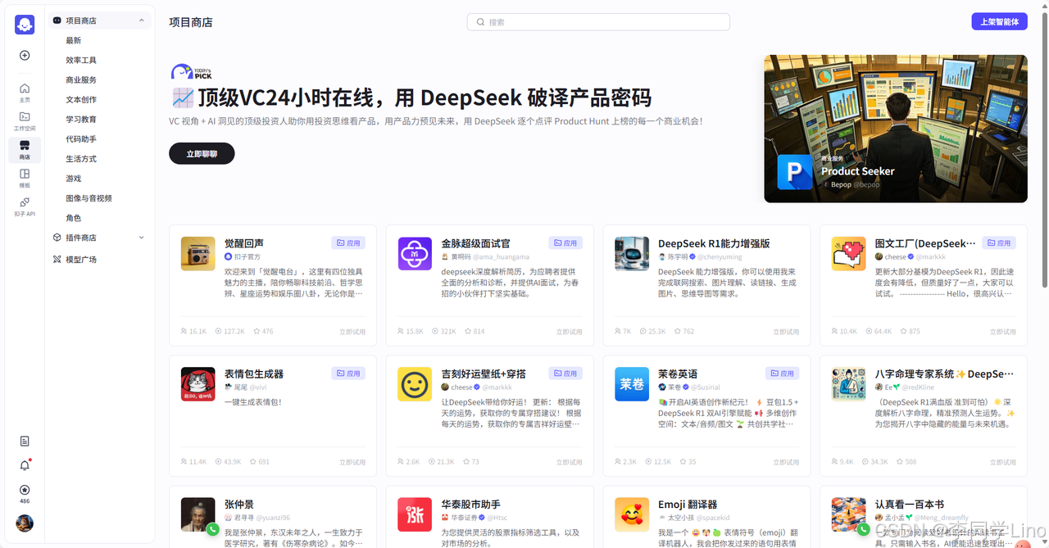Image resolution: width=1049 pixels, height=548 pixels.
Task: Open the Product Seeker banner image
Action: pos(896,129)
